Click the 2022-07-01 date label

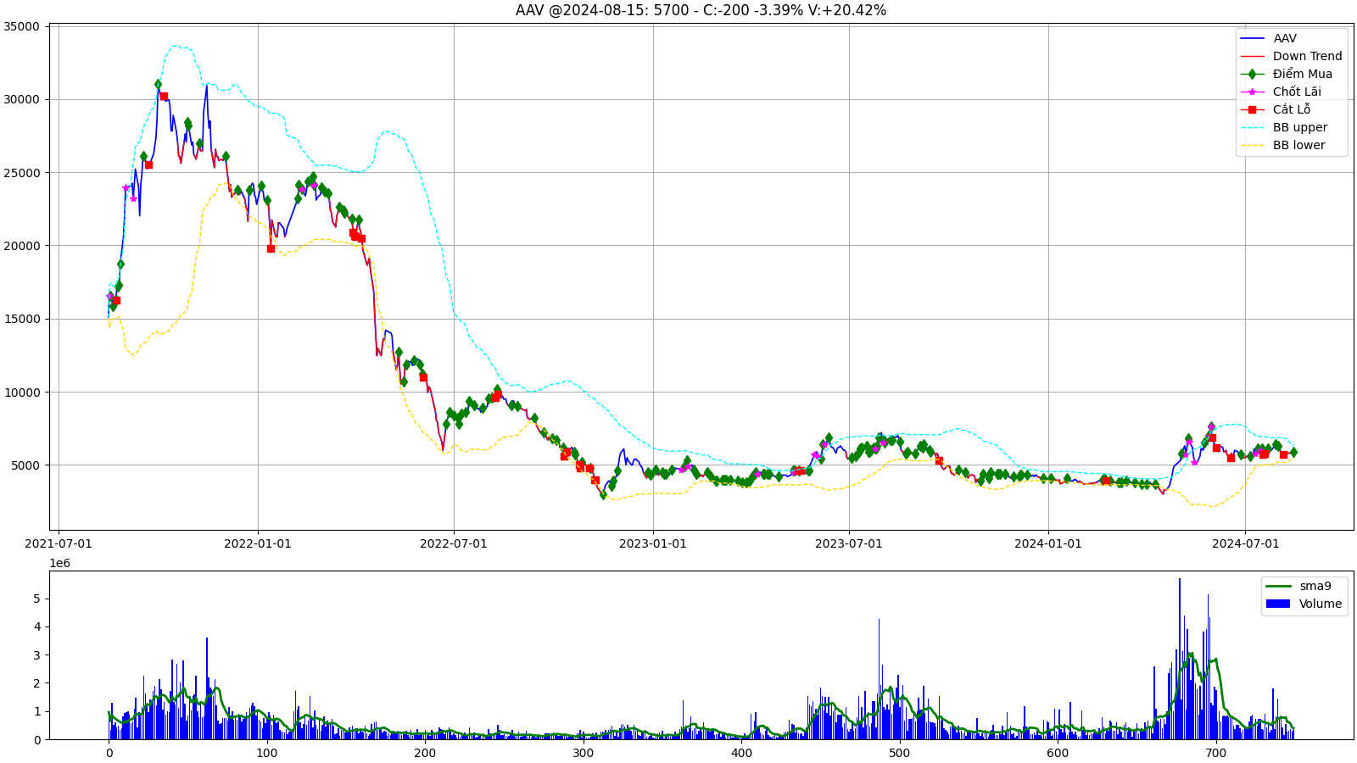tap(454, 543)
